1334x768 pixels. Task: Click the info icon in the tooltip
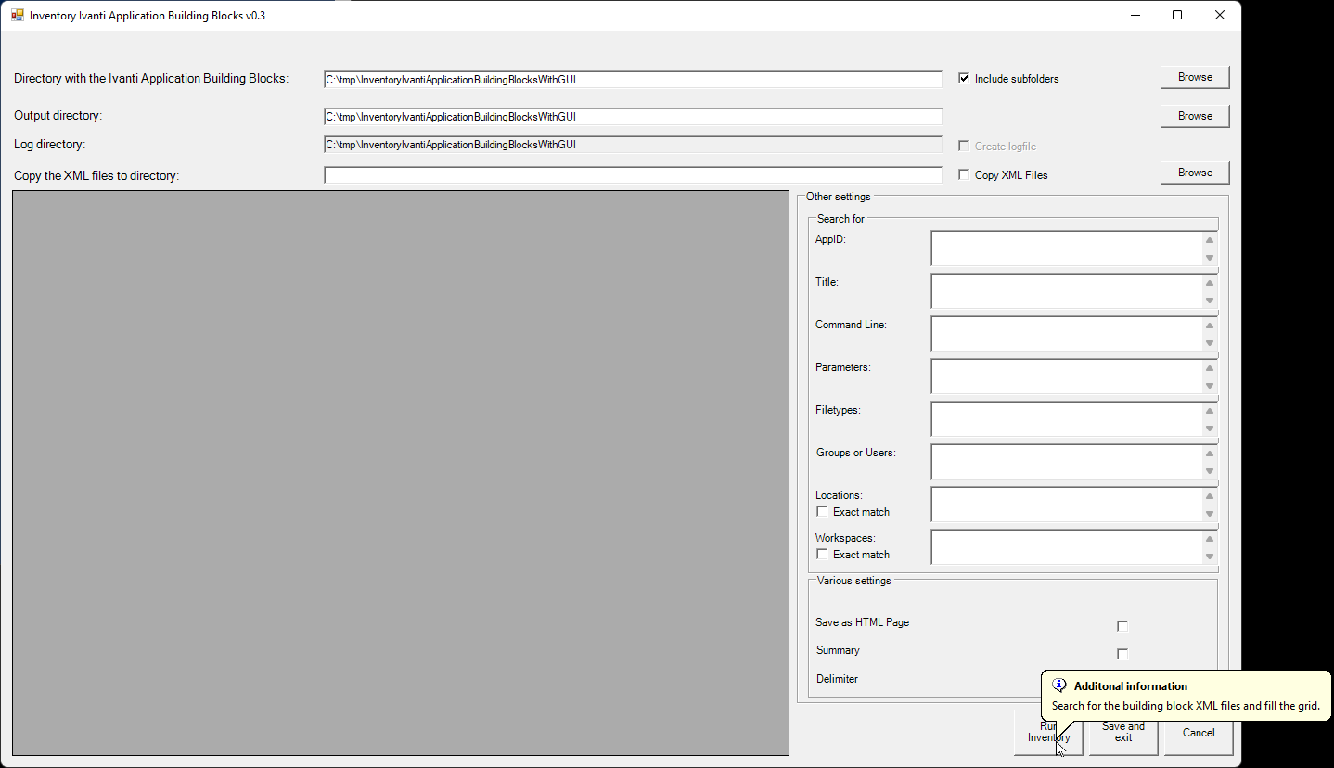(x=1059, y=685)
